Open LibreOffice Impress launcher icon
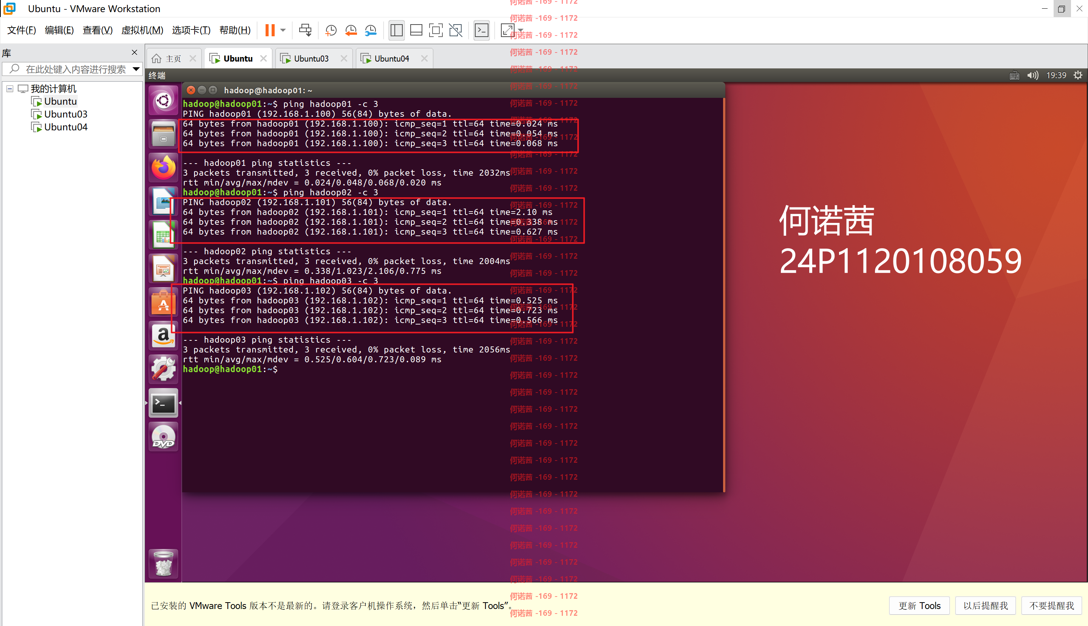Viewport: 1088px width, 626px height. point(163,268)
